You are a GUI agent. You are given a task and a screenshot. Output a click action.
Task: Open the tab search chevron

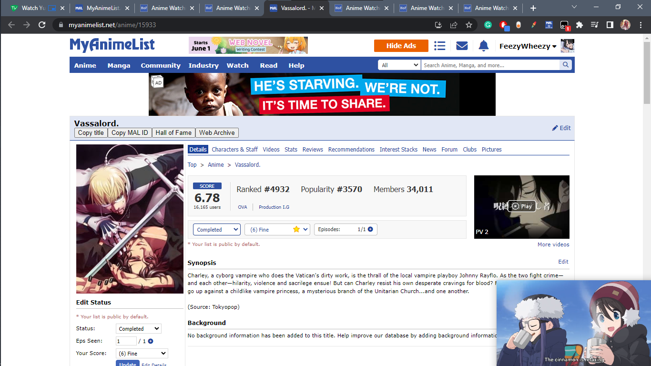pyautogui.click(x=574, y=7)
